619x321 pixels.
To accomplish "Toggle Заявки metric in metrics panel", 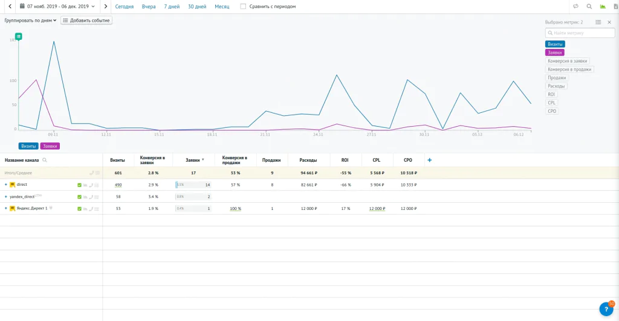I will click(x=555, y=52).
